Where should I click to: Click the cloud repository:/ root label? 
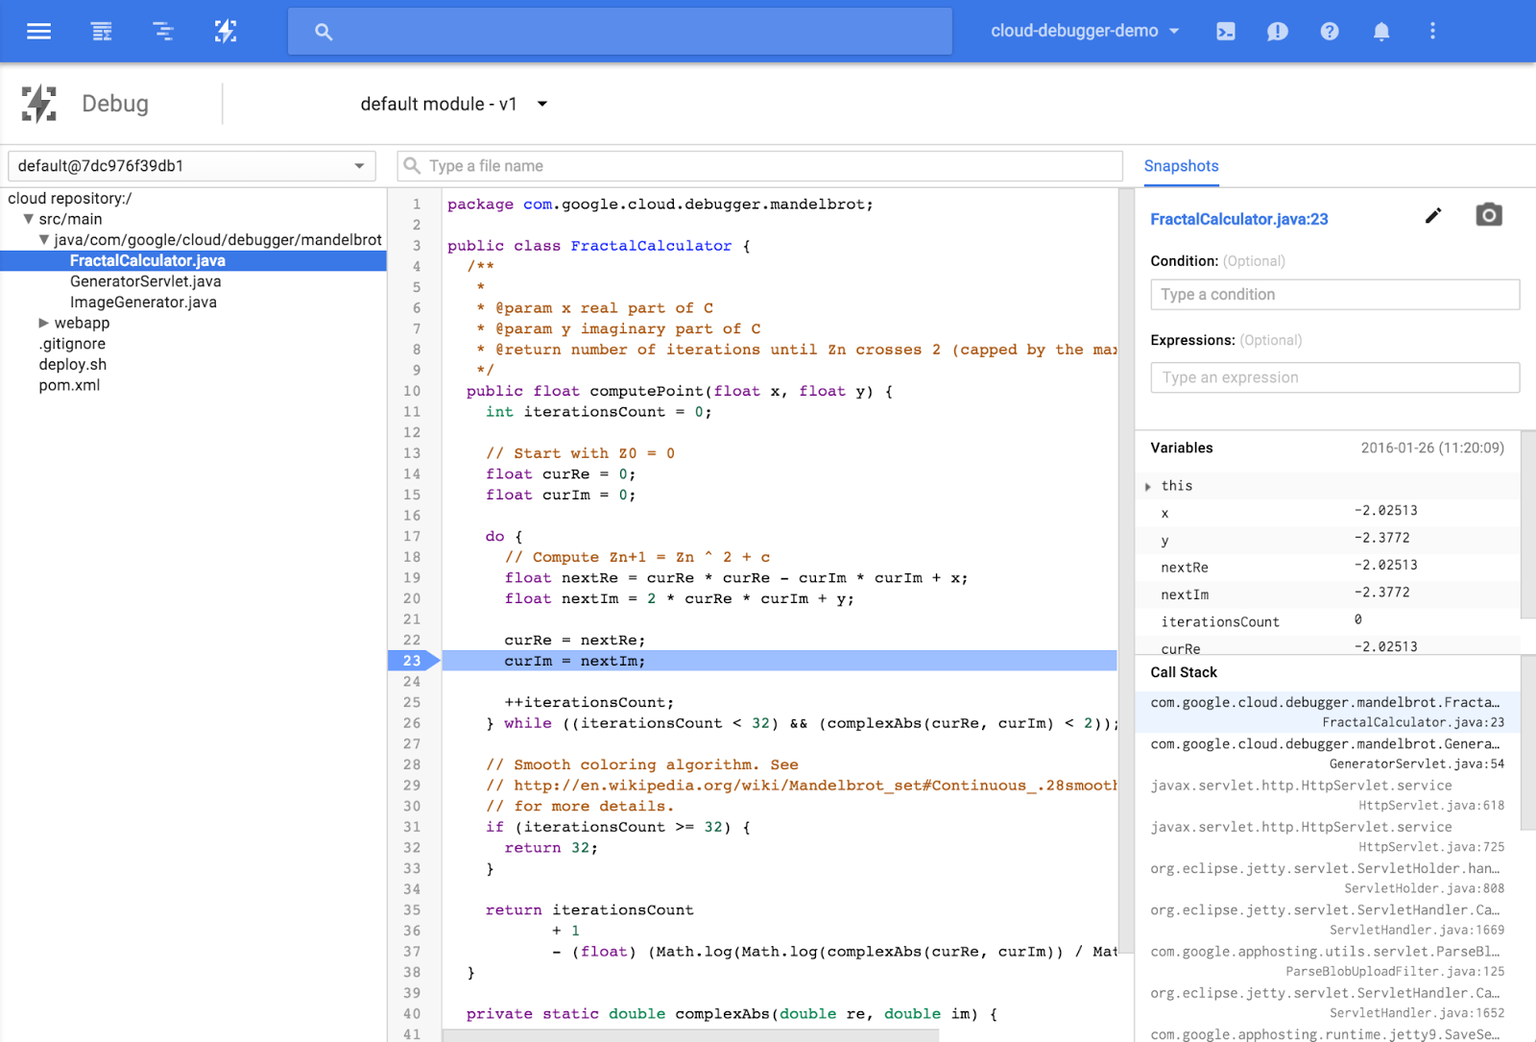pos(69,199)
